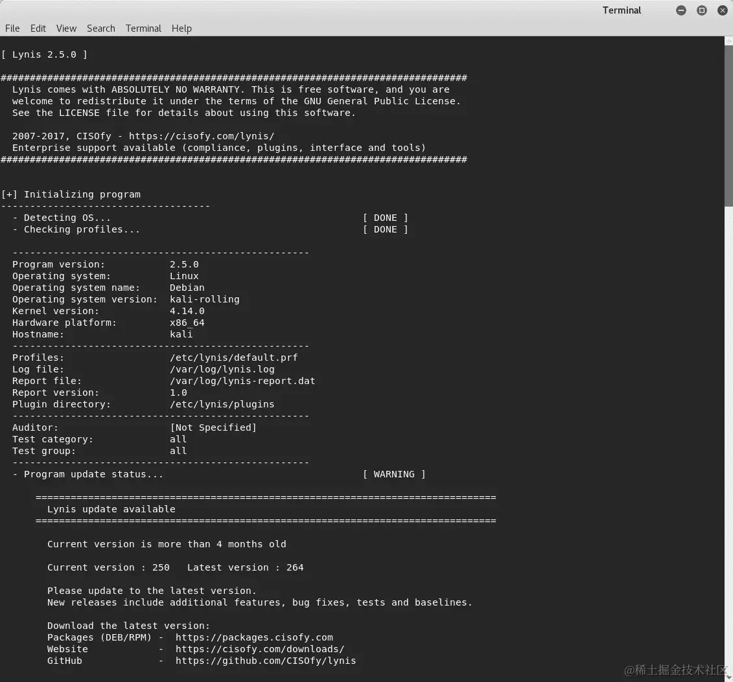
Task: Click the https://github.com/CISOfy/lynis link
Action: coord(266,661)
